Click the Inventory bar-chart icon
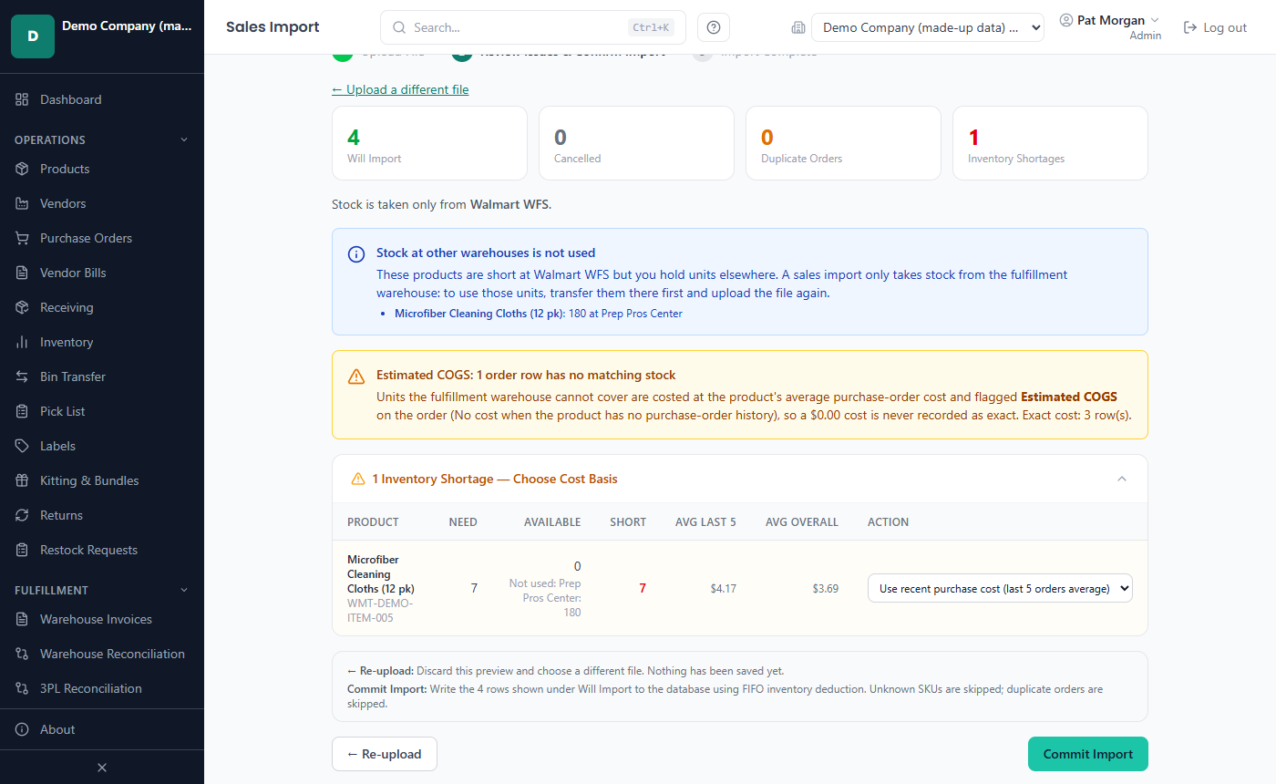 point(23,342)
